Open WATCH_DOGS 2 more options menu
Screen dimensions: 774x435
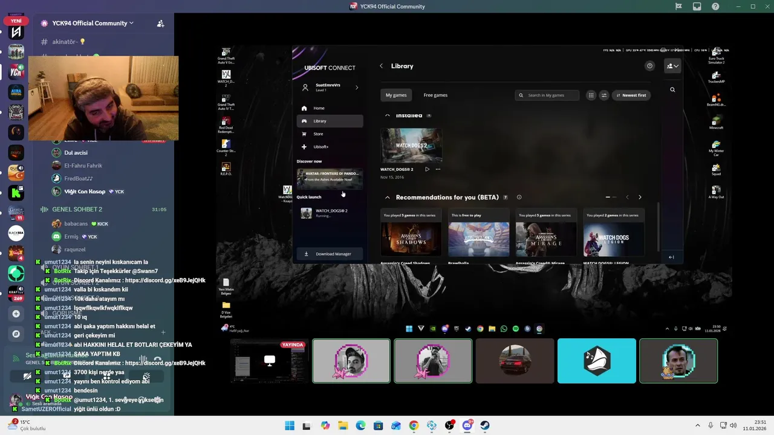point(438,169)
